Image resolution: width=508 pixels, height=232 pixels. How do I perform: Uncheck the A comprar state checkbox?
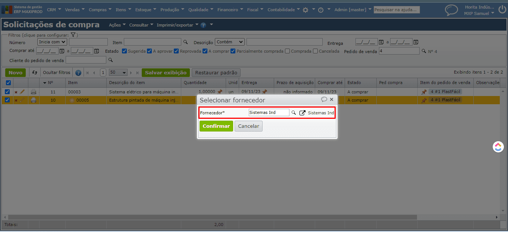pos(205,51)
